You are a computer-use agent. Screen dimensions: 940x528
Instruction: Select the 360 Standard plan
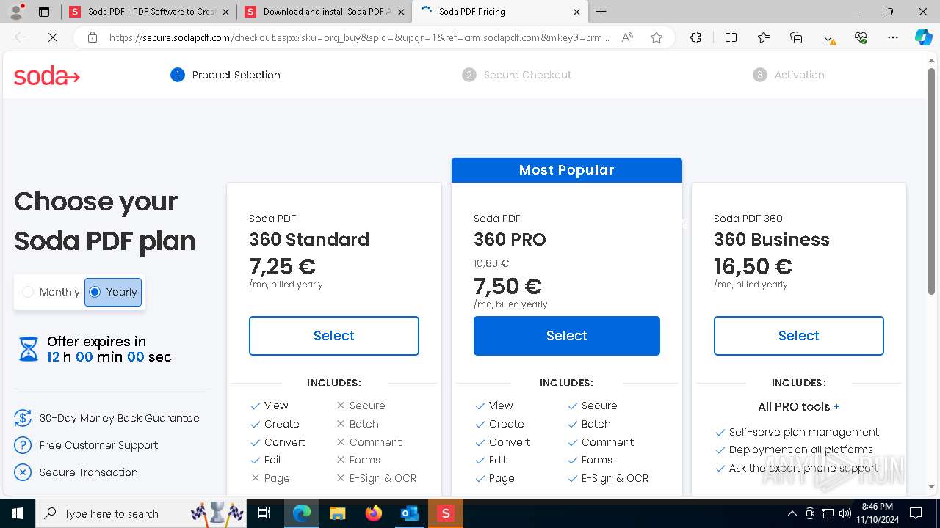coord(334,336)
